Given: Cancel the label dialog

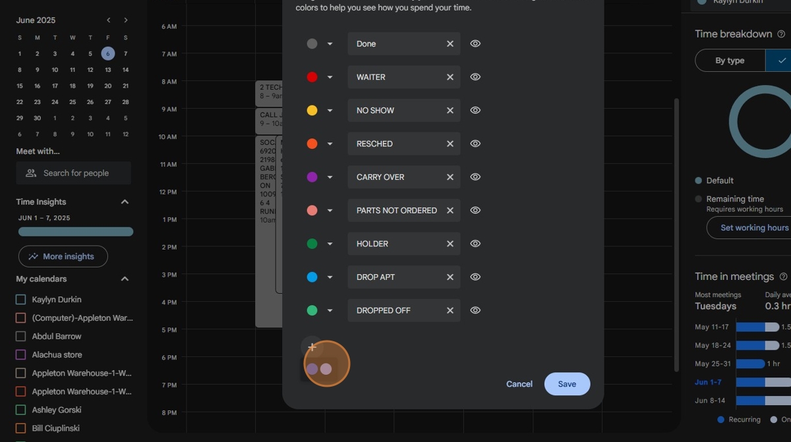Looking at the screenshot, I should pyautogui.click(x=519, y=384).
